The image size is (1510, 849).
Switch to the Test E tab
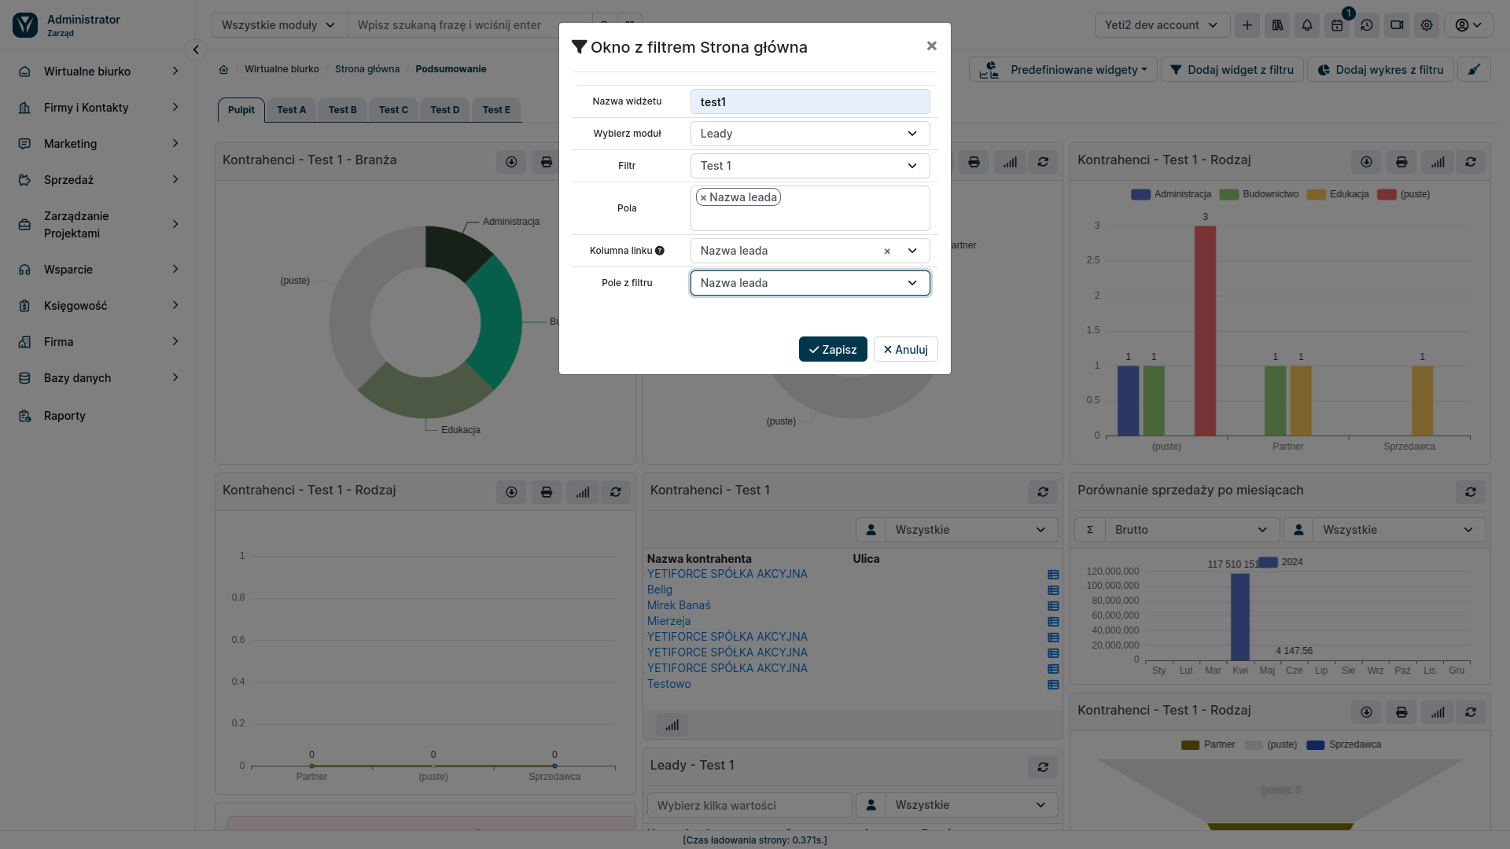click(496, 110)
